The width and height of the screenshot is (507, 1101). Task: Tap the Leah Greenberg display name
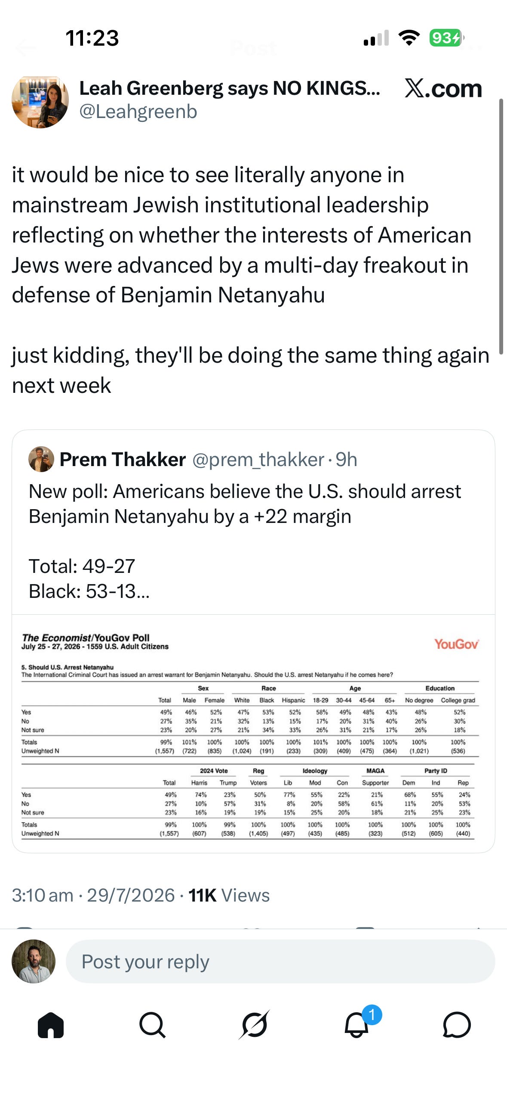tap(230, 88)
